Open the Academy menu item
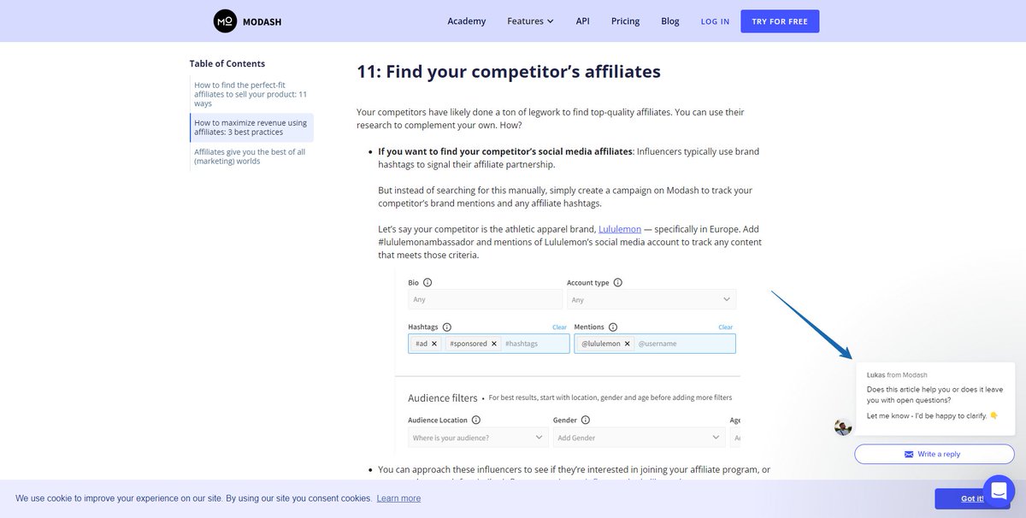Viewport: 1026px width, 518px height. click(x=467, y=21)
